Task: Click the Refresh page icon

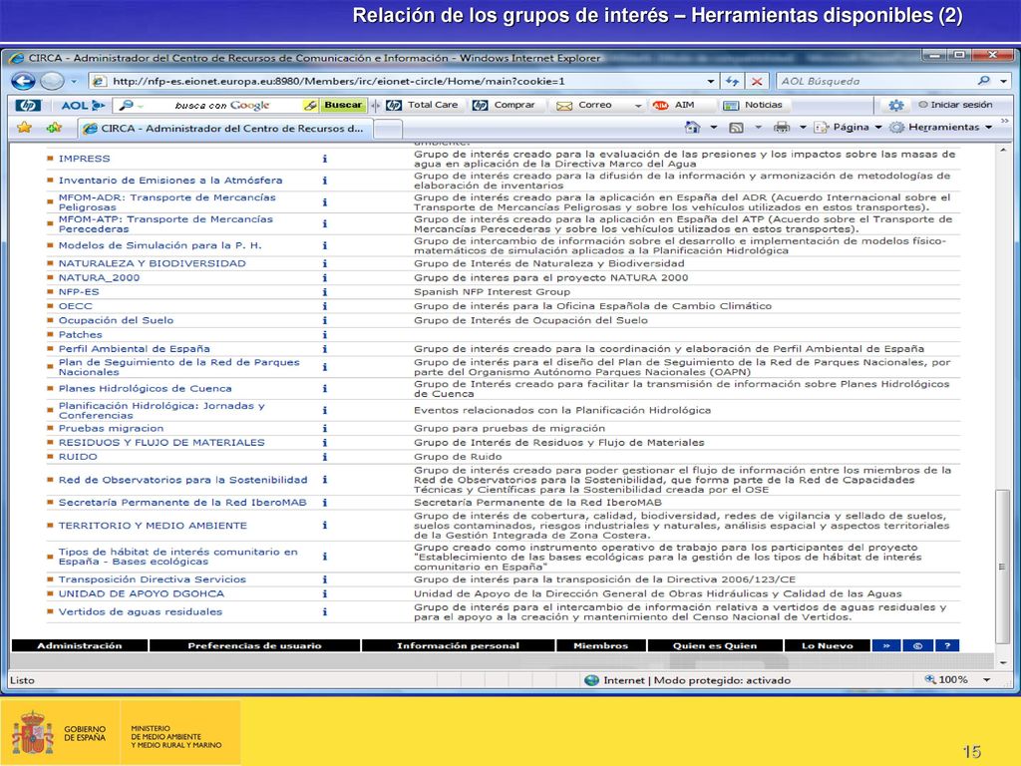Action: [733, 82]
